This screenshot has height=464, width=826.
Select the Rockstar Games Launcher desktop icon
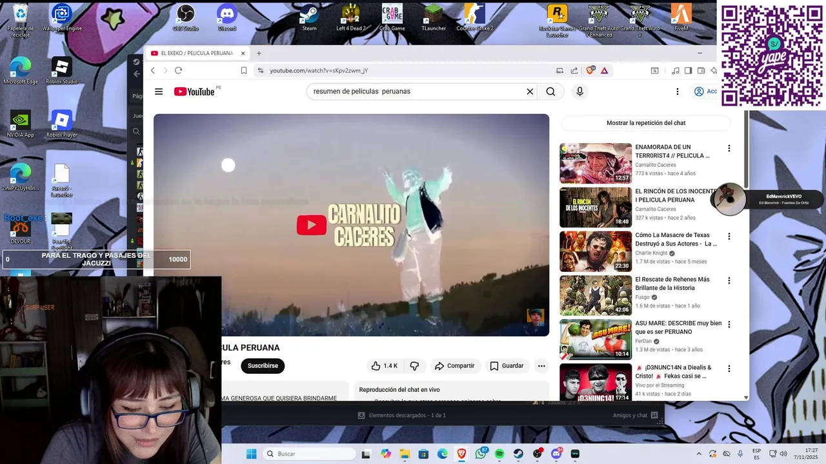(558, 21)
